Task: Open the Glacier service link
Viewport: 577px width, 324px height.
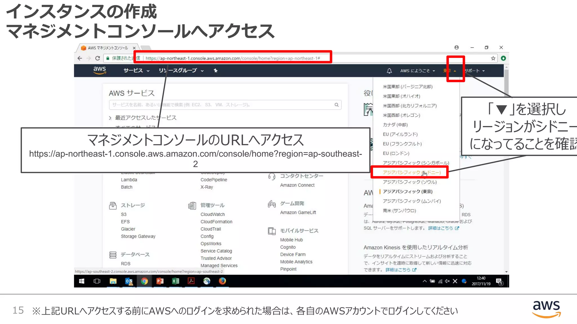Action: click(128, 229)
